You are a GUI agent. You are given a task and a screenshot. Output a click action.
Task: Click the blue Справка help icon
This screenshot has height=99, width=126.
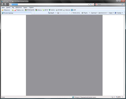click(115, 13)
